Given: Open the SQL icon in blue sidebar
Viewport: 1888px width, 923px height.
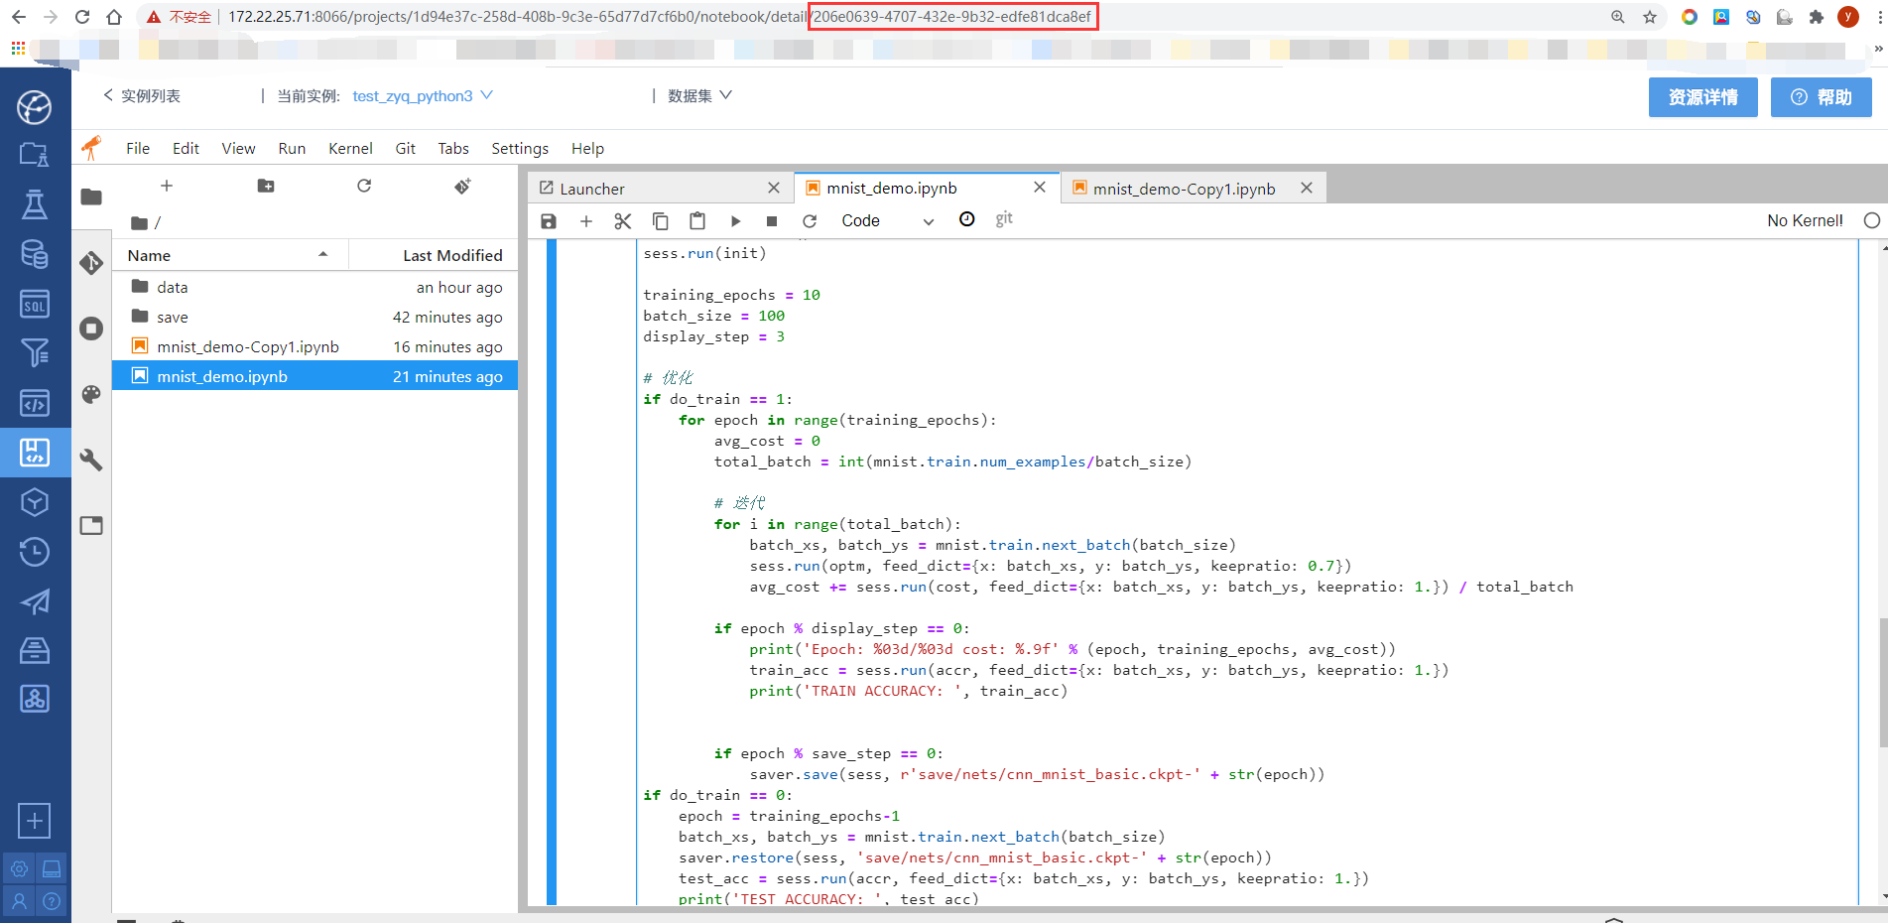Looking at the screenshot, I should (x=35, y=304).
